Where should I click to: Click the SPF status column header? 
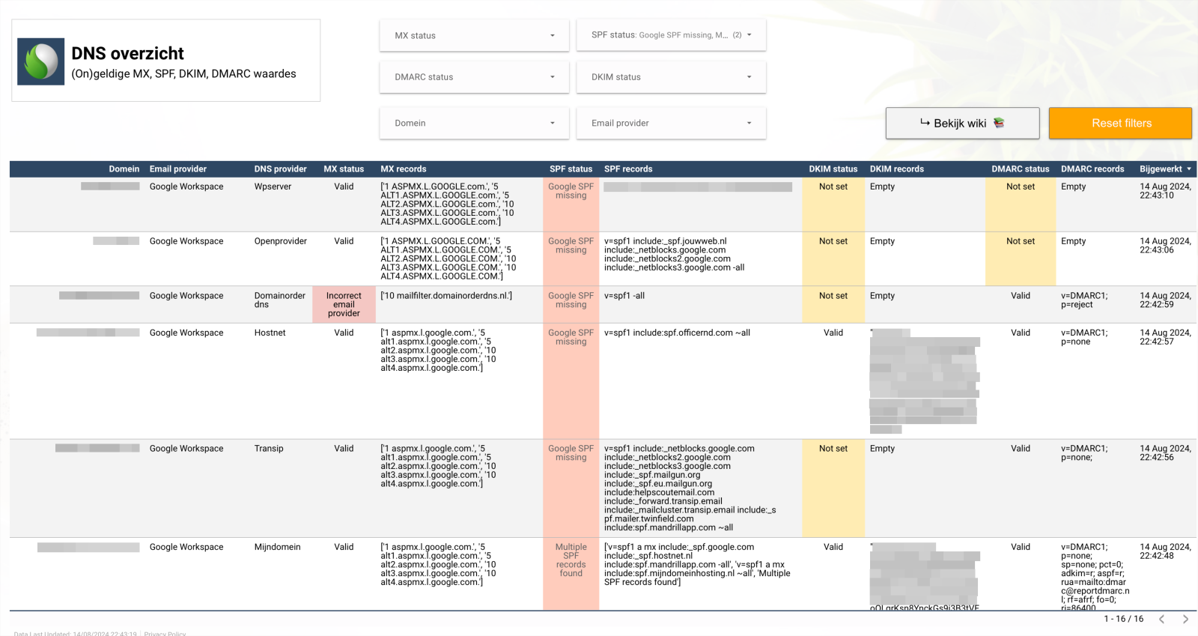pyautogui.click(x=571, y=169)
